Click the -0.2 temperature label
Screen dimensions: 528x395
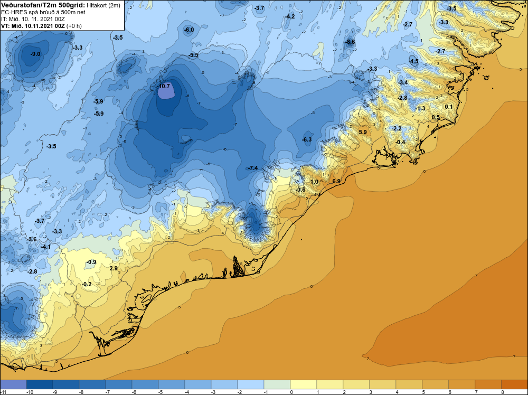coord(87,284)
